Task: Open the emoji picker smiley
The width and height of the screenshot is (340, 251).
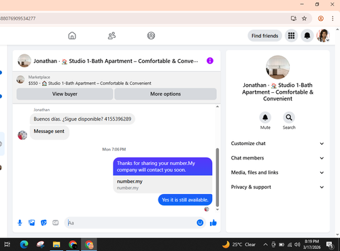Action: (x=200, y=223)
